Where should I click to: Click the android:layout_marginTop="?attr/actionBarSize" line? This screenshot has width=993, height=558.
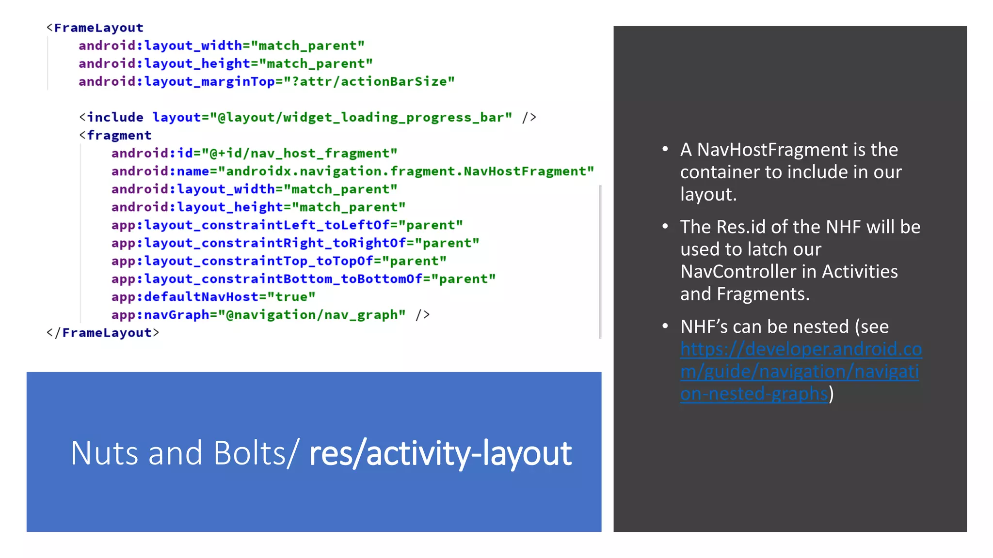[267, 81]
